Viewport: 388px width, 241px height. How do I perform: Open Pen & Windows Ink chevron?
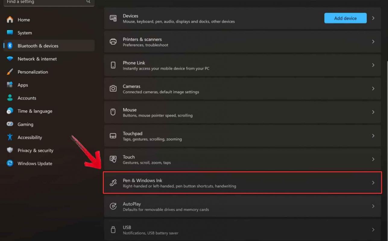[x=373, y=183]
